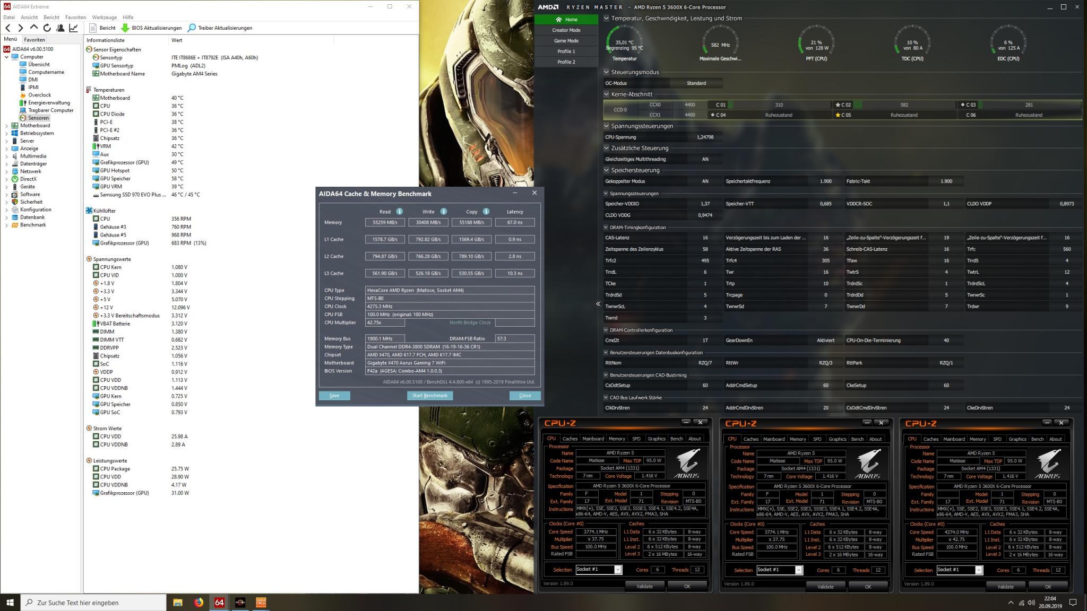The image size is (1087, 611).
Task: Click Windows Start button
Action: [10, 603]
